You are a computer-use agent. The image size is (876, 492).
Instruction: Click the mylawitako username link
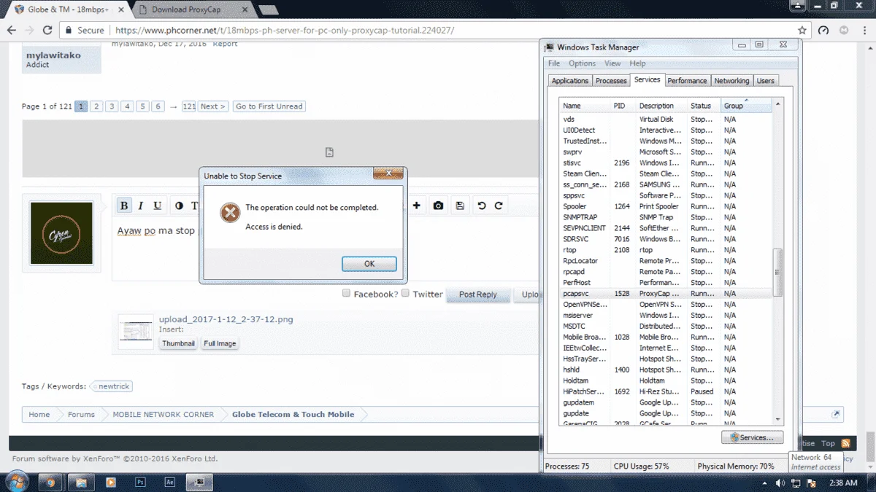coord(53,55)
